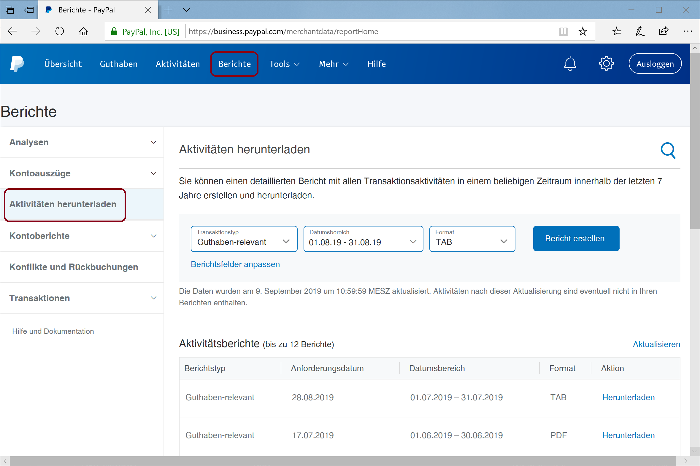This screenshot has width=700, height=466.
Task: Click the search magnifier in reports
Action: pos(668,151)
